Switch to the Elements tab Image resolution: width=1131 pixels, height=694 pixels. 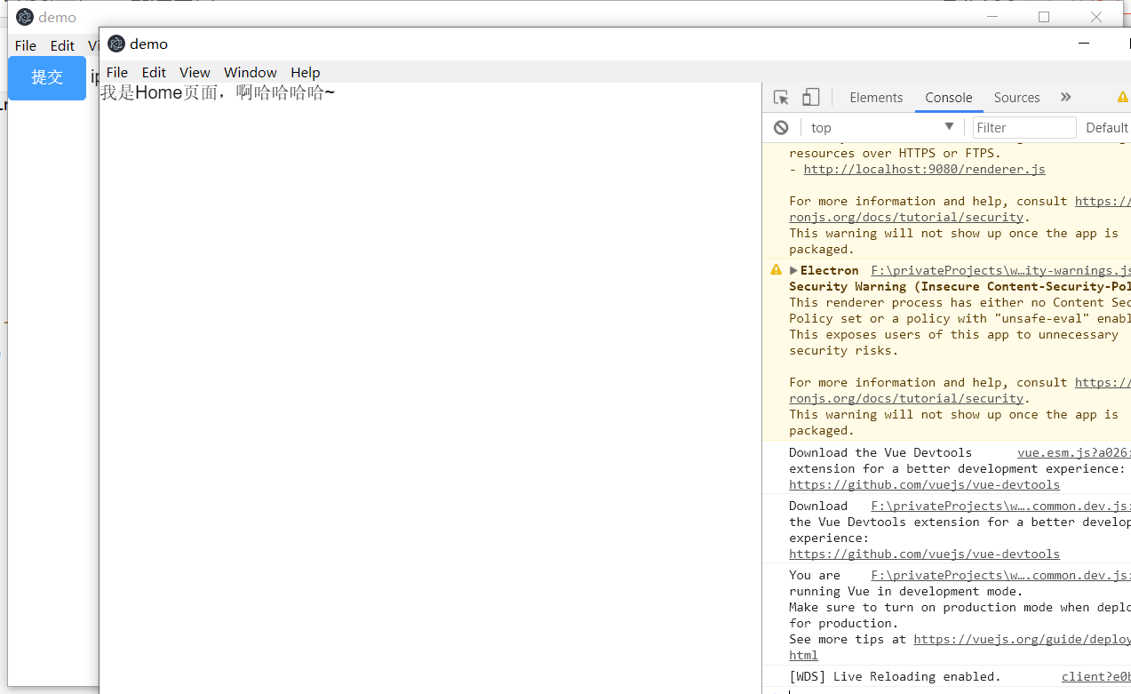876,98
